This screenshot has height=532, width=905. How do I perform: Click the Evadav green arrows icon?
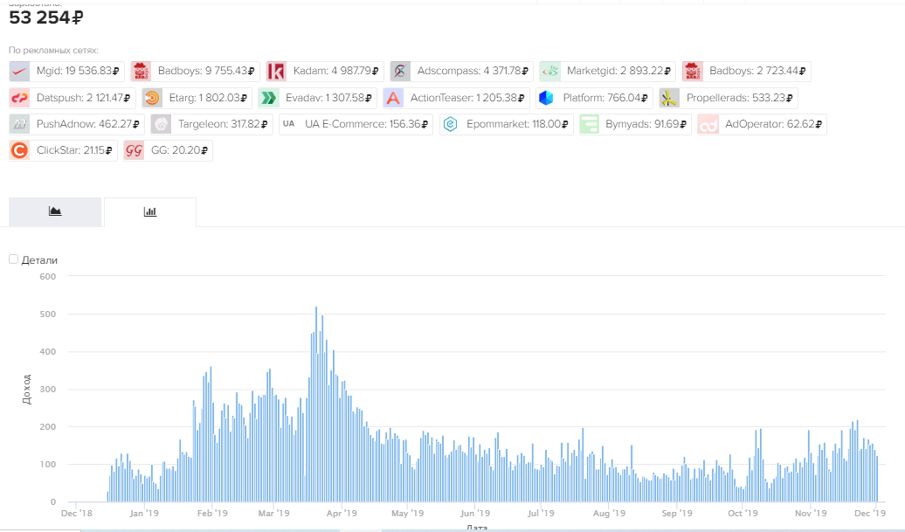tap(268, 98)
